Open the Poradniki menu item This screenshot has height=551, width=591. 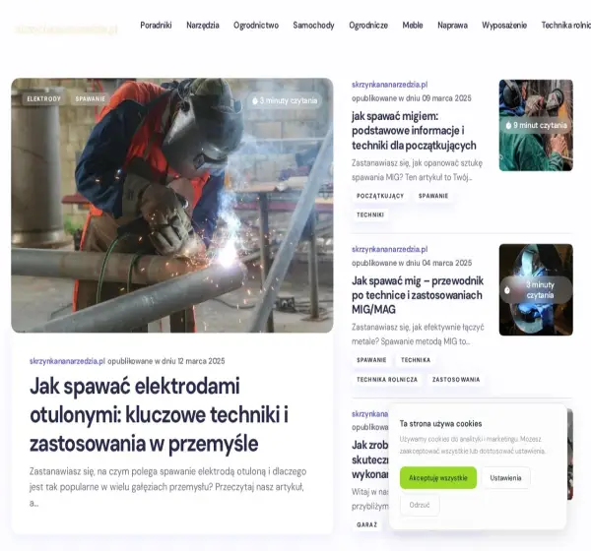click(156, 26)
